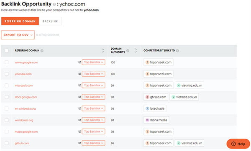Click the orange Help button
The width and height of the screenshot is (251, 151).
pyautogui.click(x=238, y=144)
